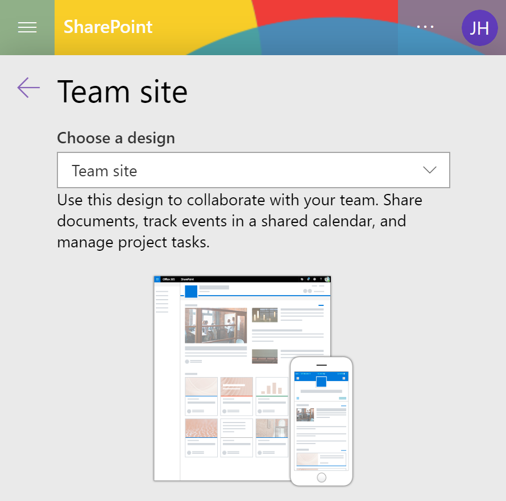Click the back arrow beside Team site heading
506x501 pixels.
[x=28, y=88]
